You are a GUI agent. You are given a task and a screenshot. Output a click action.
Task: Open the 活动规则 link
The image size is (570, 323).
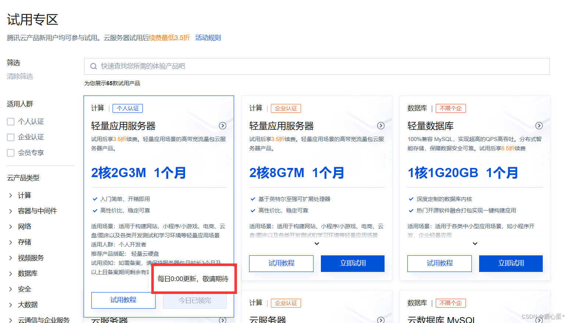[x=208, y=37]
